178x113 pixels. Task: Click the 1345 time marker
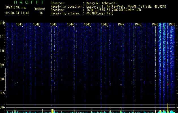[87, 24]
